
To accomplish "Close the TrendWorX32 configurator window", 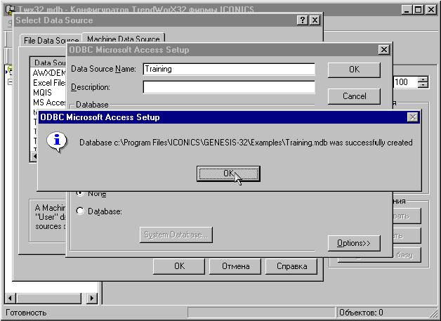I will click(x=430, y=10).
